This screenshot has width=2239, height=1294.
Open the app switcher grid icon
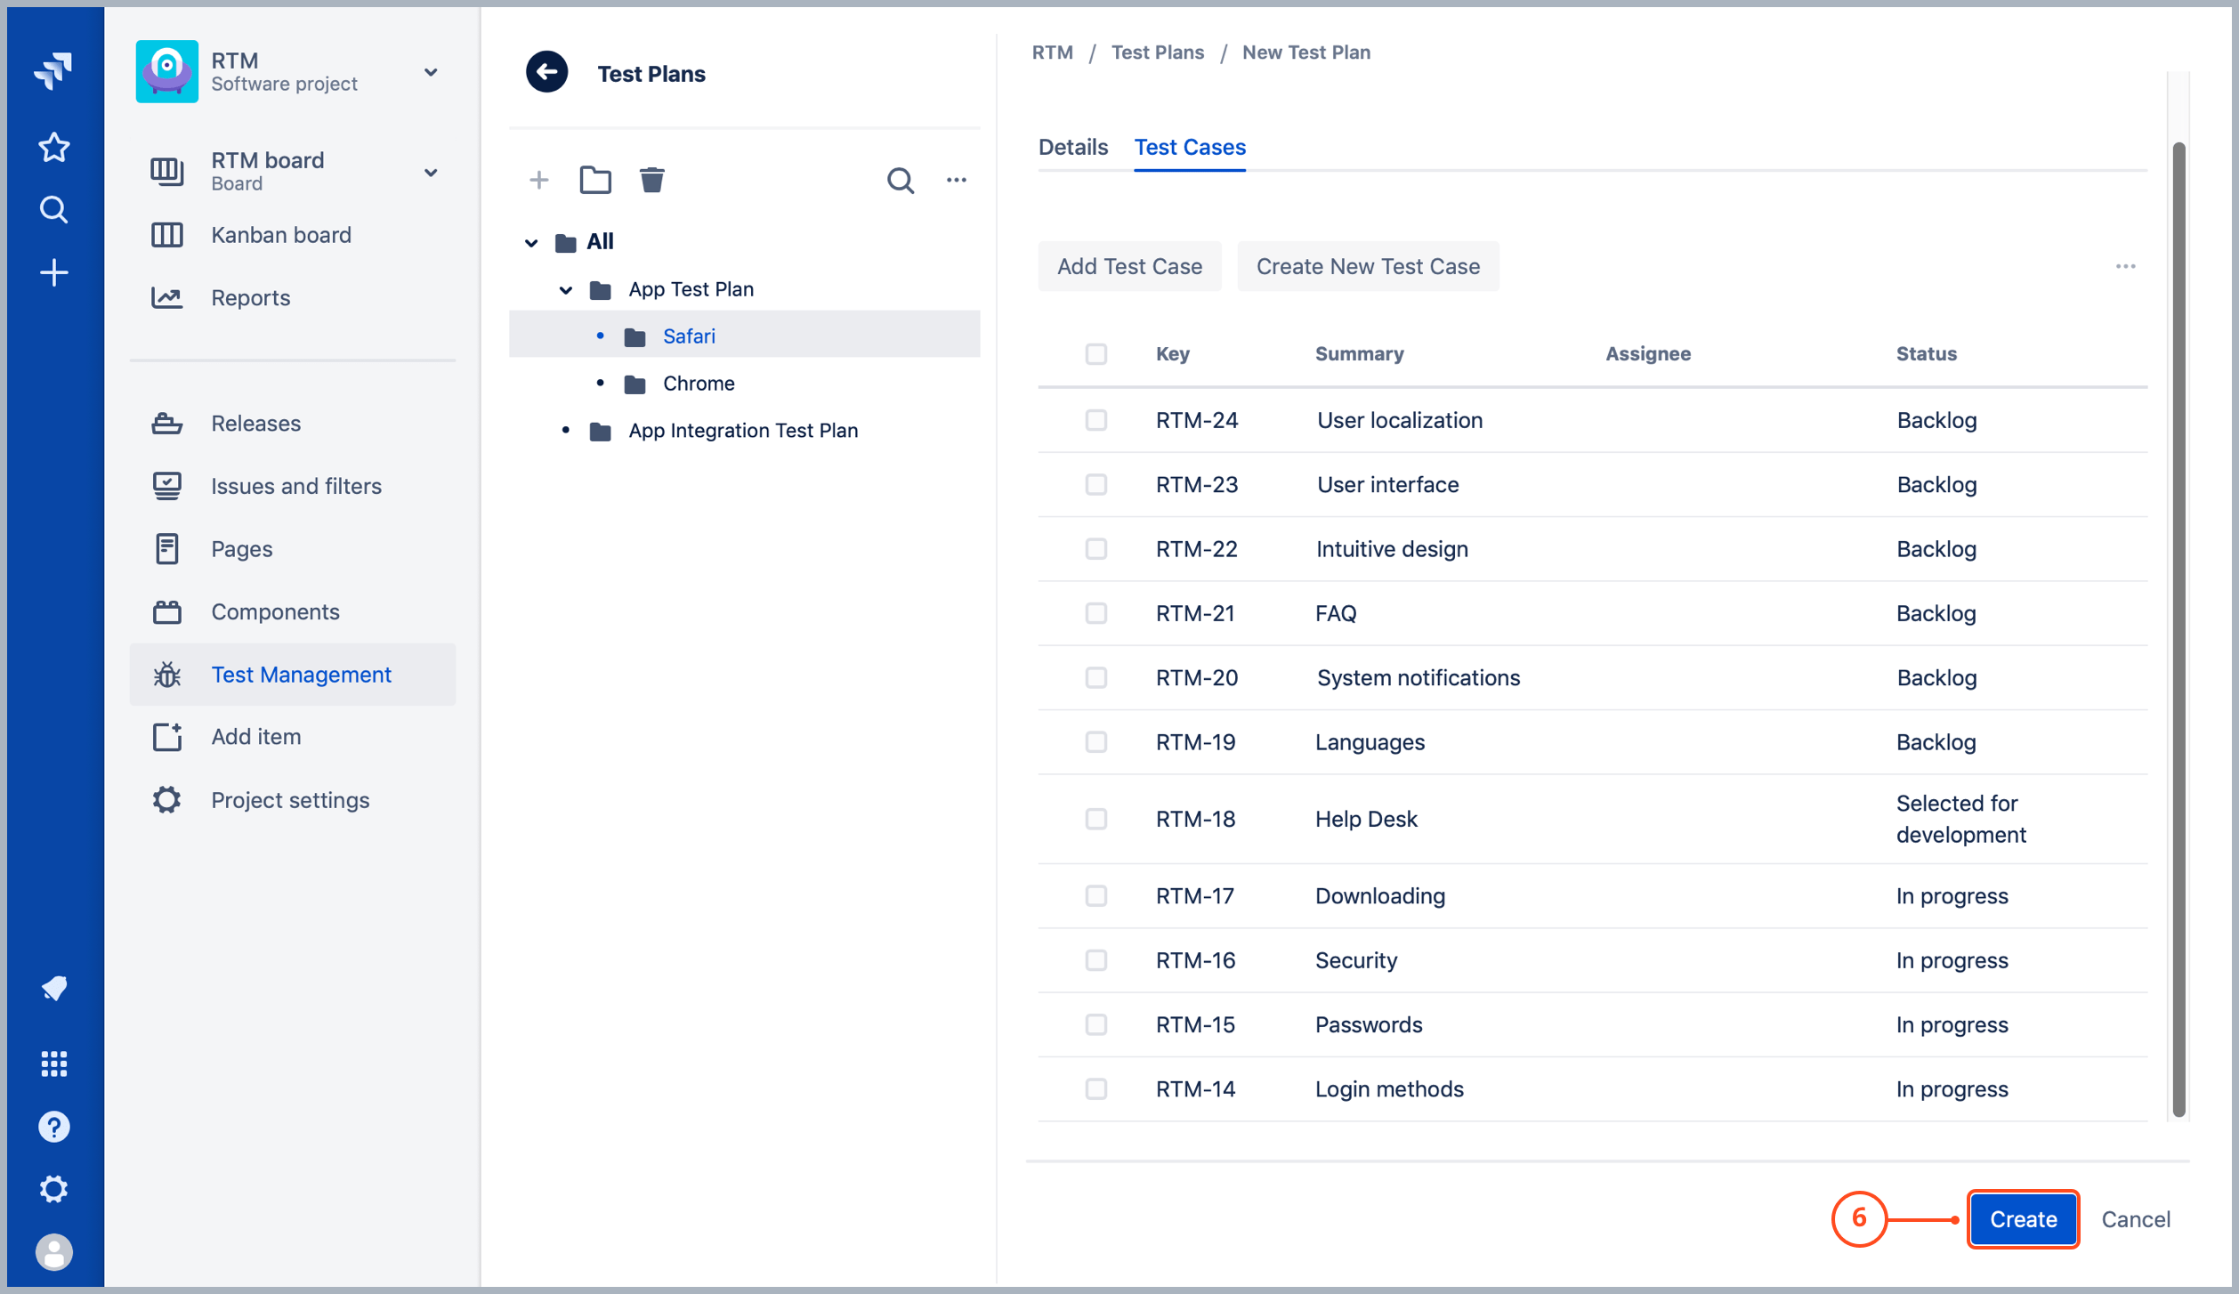coord(54,1064)
